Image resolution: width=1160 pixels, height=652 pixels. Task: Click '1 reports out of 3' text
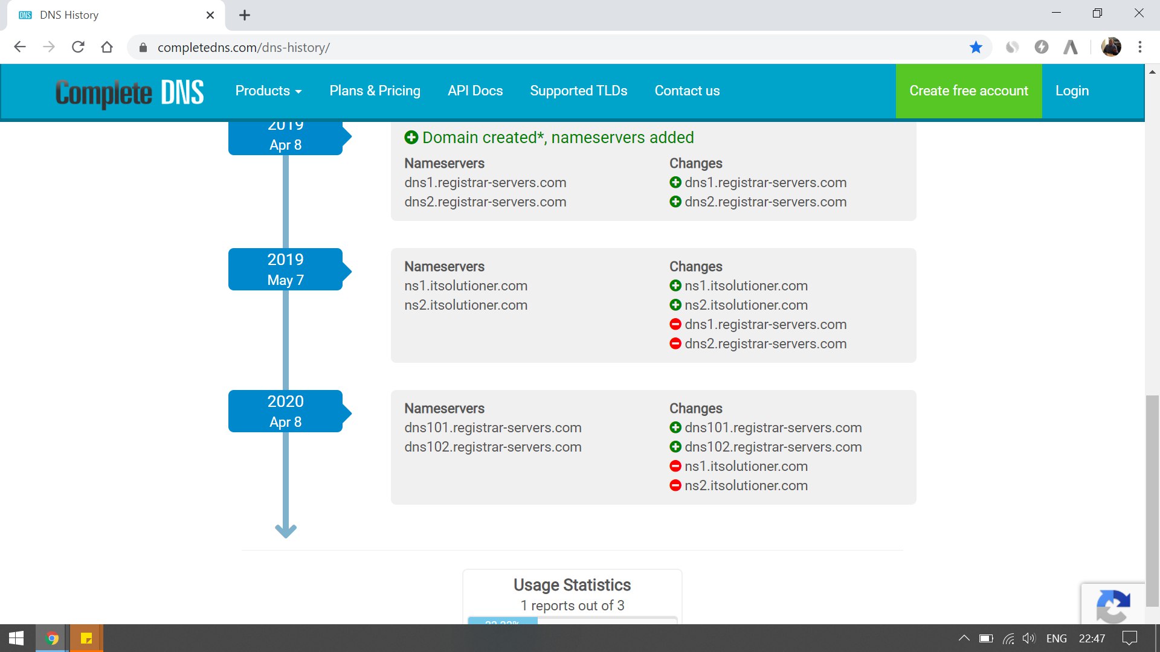572,606
